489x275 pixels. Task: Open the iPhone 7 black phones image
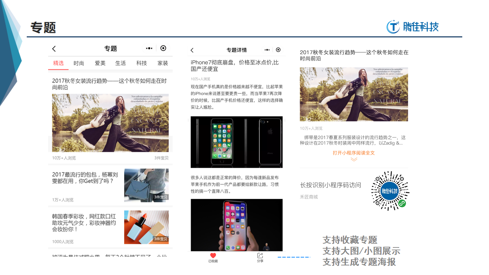[236, 142]
